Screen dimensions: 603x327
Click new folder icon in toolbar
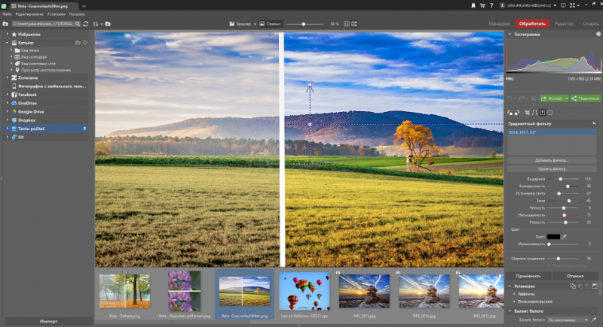pyautogui.click(x=108, y=24)
